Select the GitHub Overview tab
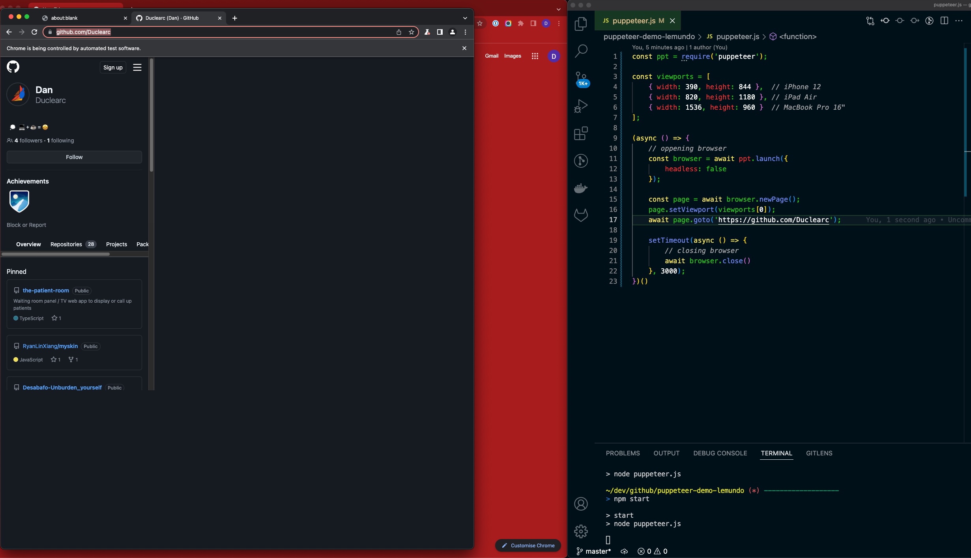Image resolution: width=971 pixels, height=558 pixels. click(28, 244)
